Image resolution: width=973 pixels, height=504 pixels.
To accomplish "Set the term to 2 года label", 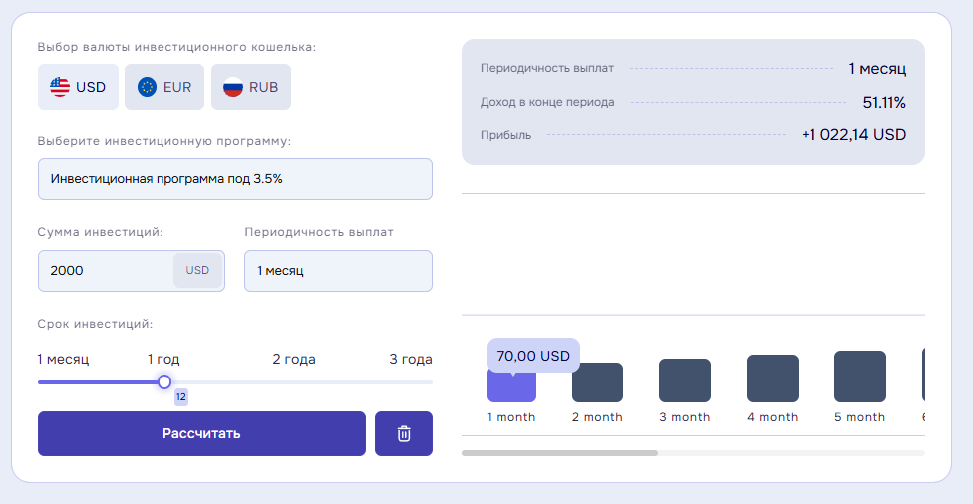I will [294, 359].
